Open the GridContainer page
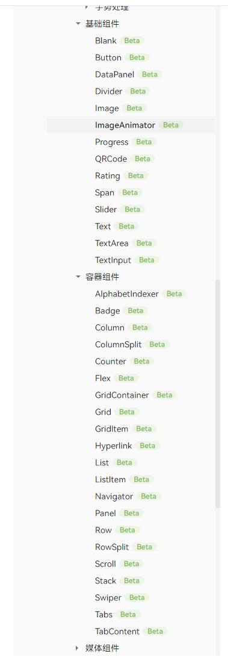228x657 pixels. [122, 395]
